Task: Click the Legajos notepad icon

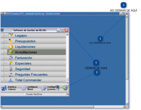Action: point(10,35)
